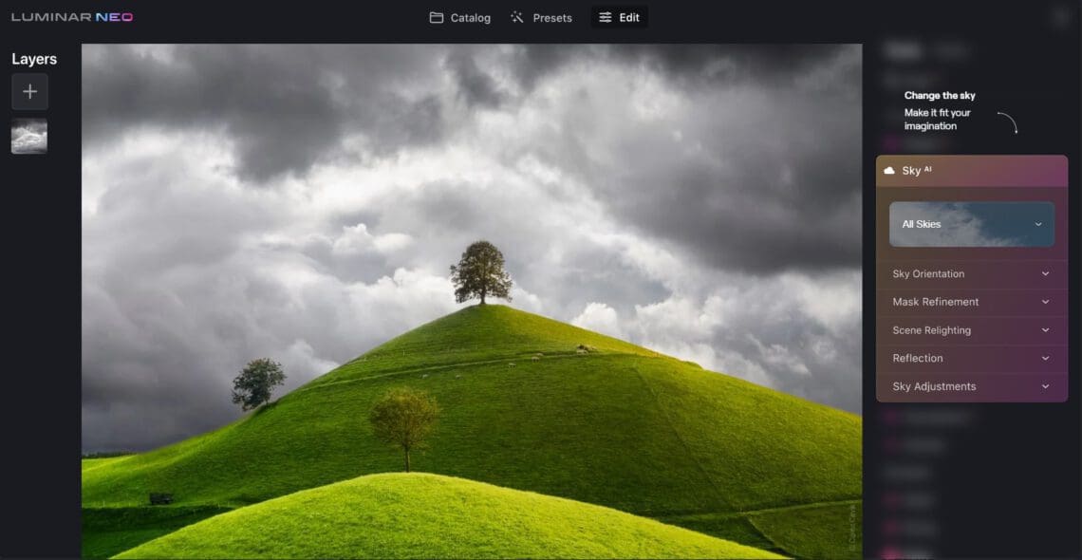Expand the Mask Refinement section
Screen dimensions: 1082x560
(x=972, y=302)
